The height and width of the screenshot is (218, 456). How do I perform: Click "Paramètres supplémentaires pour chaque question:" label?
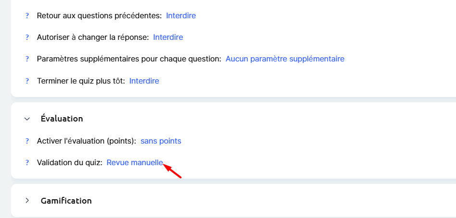point(129,59)
